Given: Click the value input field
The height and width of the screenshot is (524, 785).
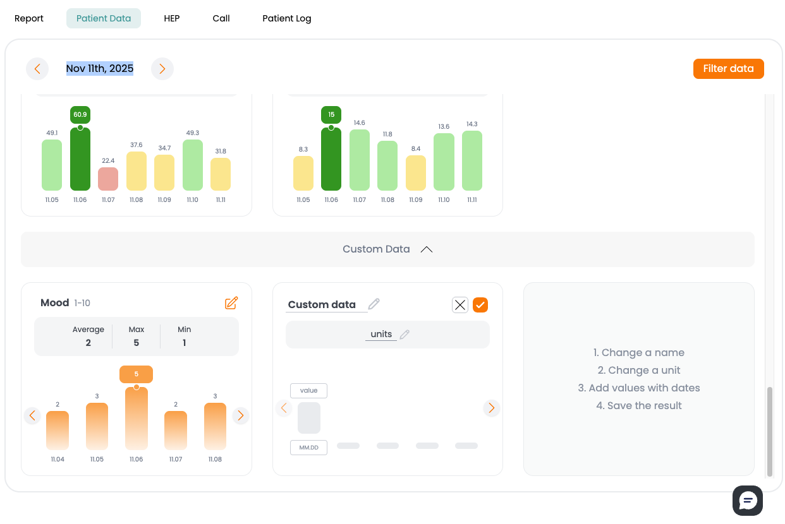Looking at the screenshot, I should pyautogui.click(x=308, y=390).
